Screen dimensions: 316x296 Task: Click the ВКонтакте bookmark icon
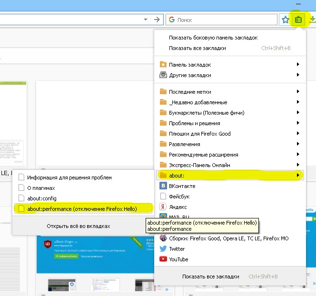[x=163, y=186]
